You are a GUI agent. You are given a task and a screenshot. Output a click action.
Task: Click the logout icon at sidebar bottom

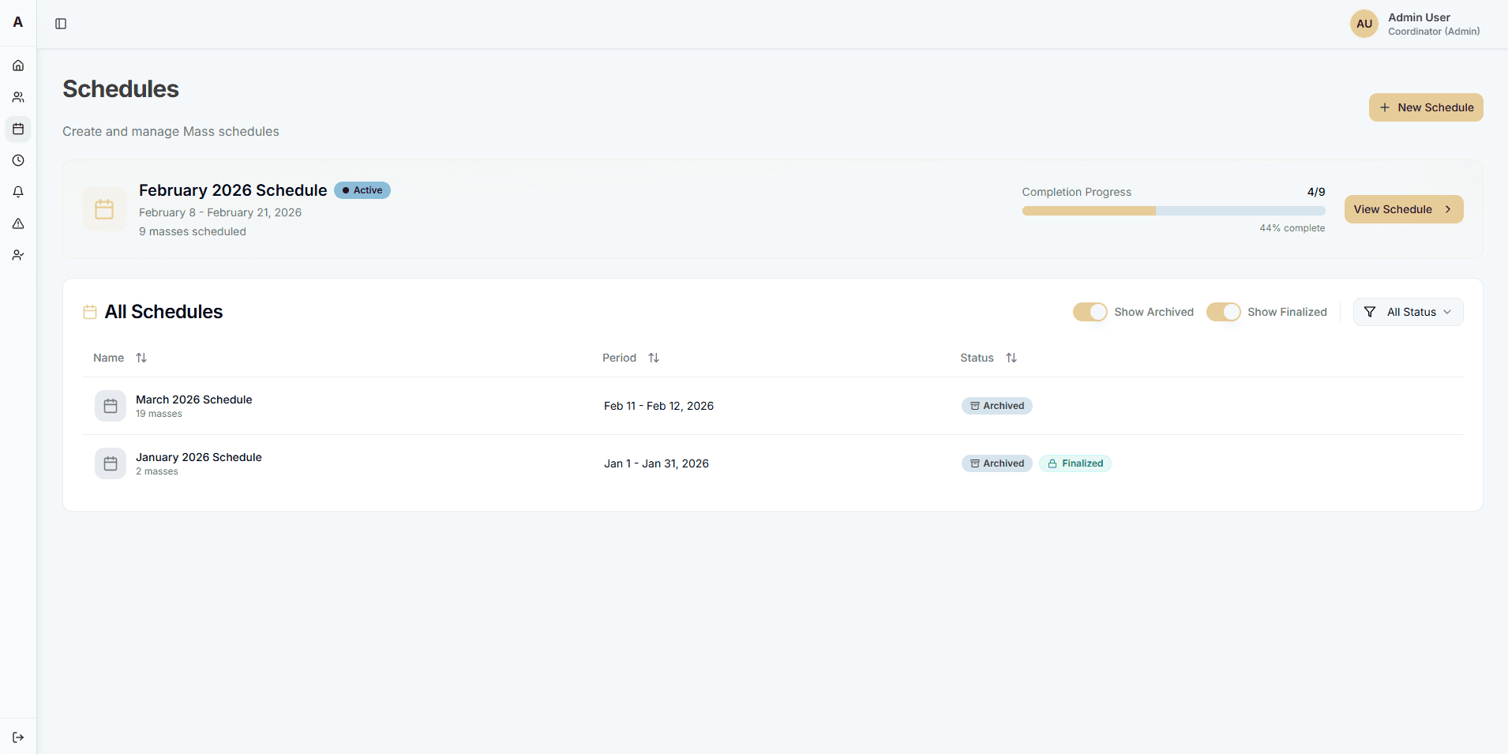coord(17,737)
